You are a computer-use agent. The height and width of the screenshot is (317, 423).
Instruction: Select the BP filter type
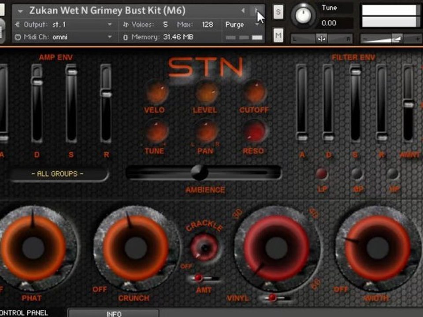(x=357, y=174)
